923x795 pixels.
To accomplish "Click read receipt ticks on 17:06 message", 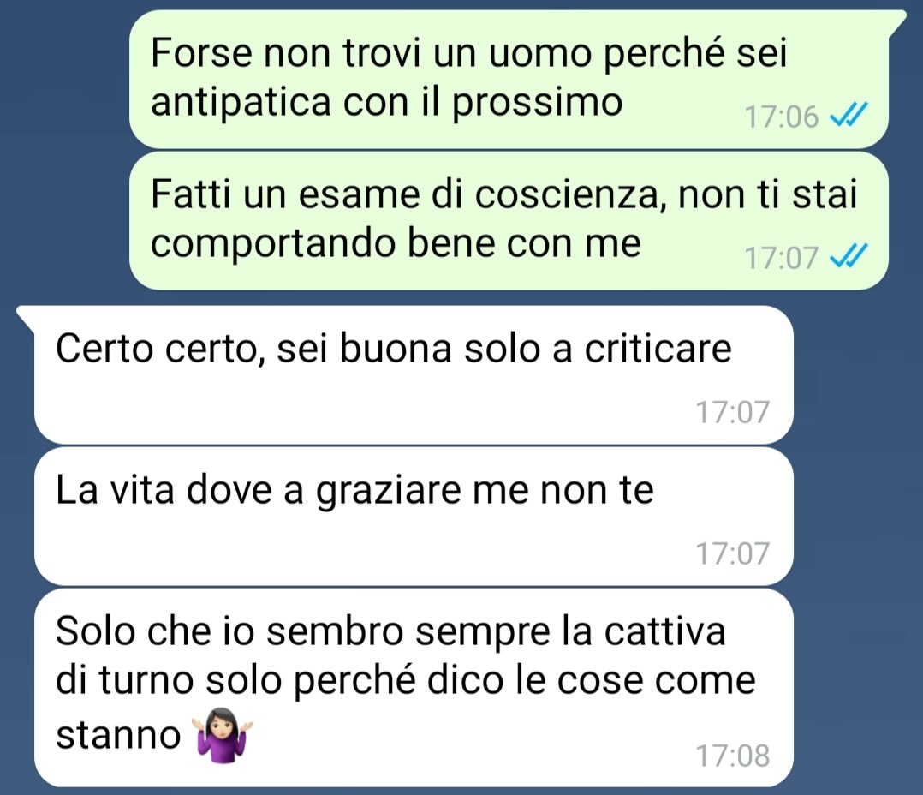I will (849, 115).
